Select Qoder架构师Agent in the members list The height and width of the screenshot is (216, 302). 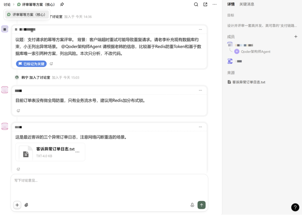[x=252, y=52]
